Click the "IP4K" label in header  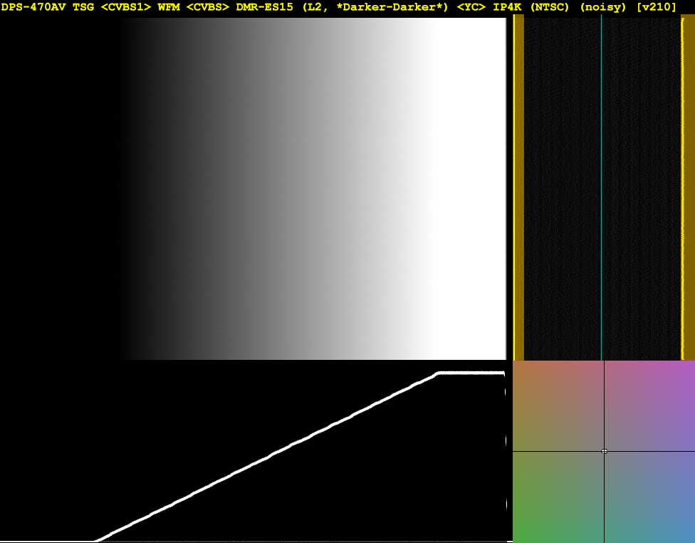coord(508,7)
